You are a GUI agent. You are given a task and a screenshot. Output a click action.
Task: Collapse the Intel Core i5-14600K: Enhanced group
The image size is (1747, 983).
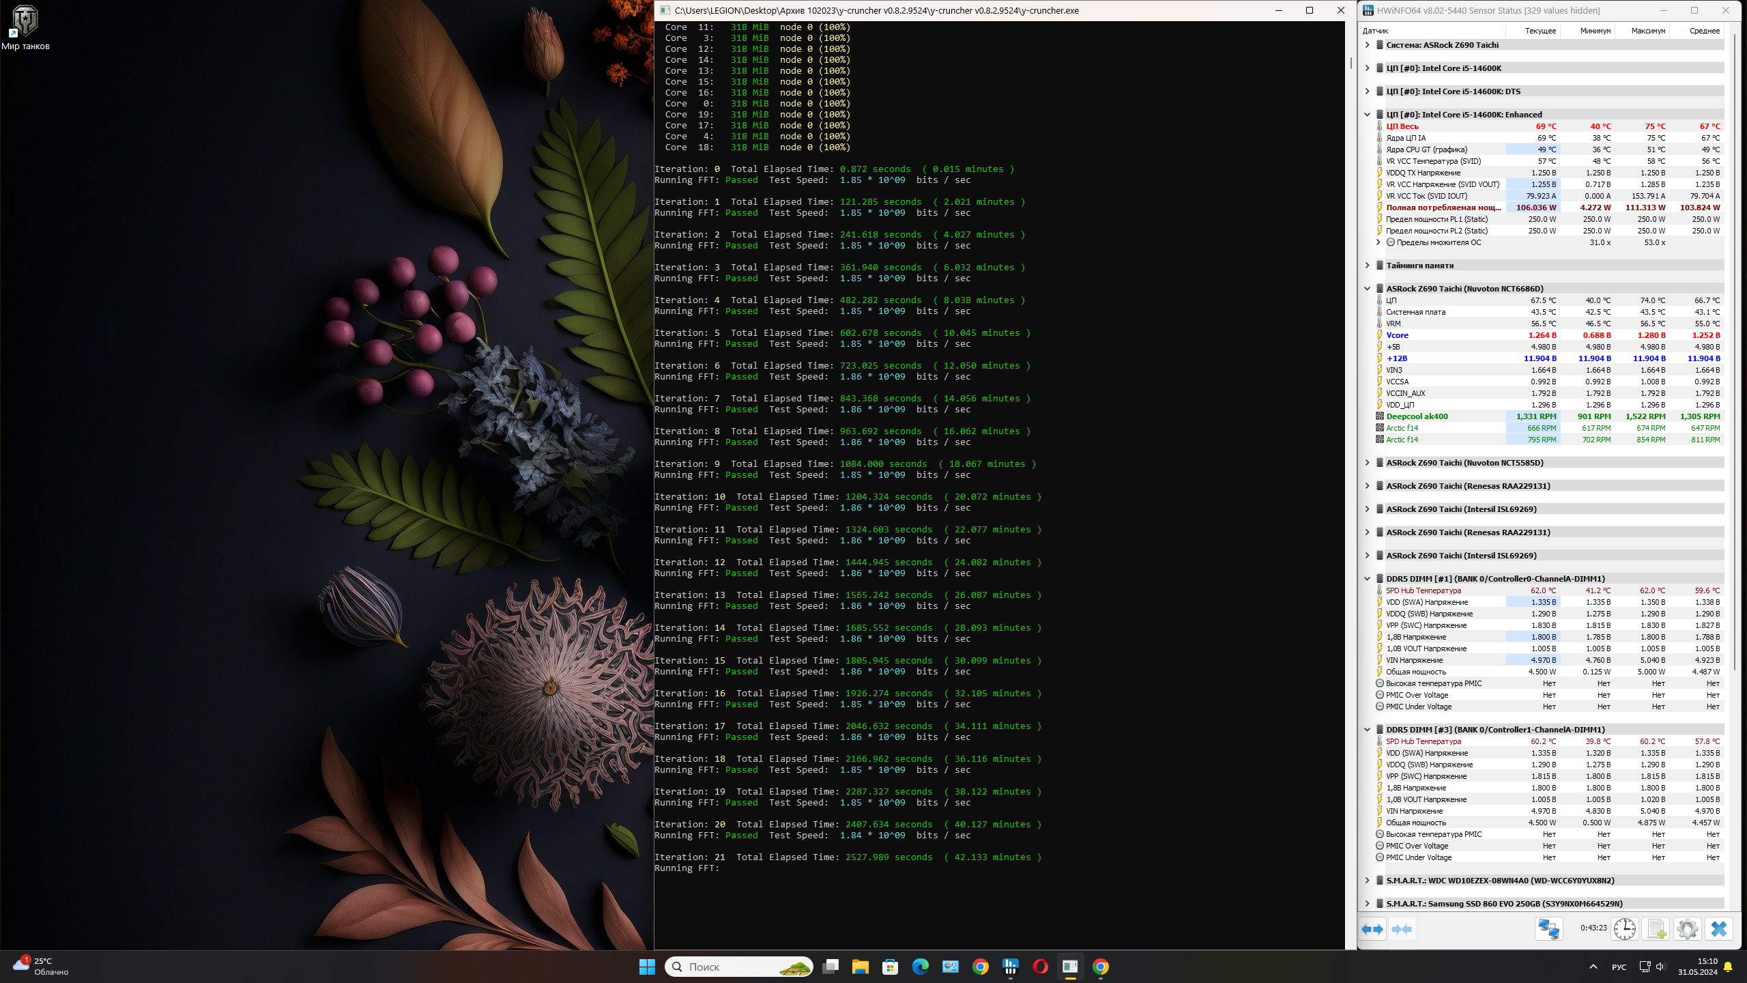pyautogui.click(x=1367, y=115)
